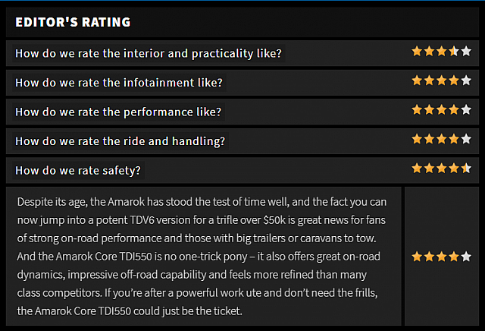This screenshot has height=331, width=485.
Task: Click the last star of the overall rating
Action: coord(466,257)
